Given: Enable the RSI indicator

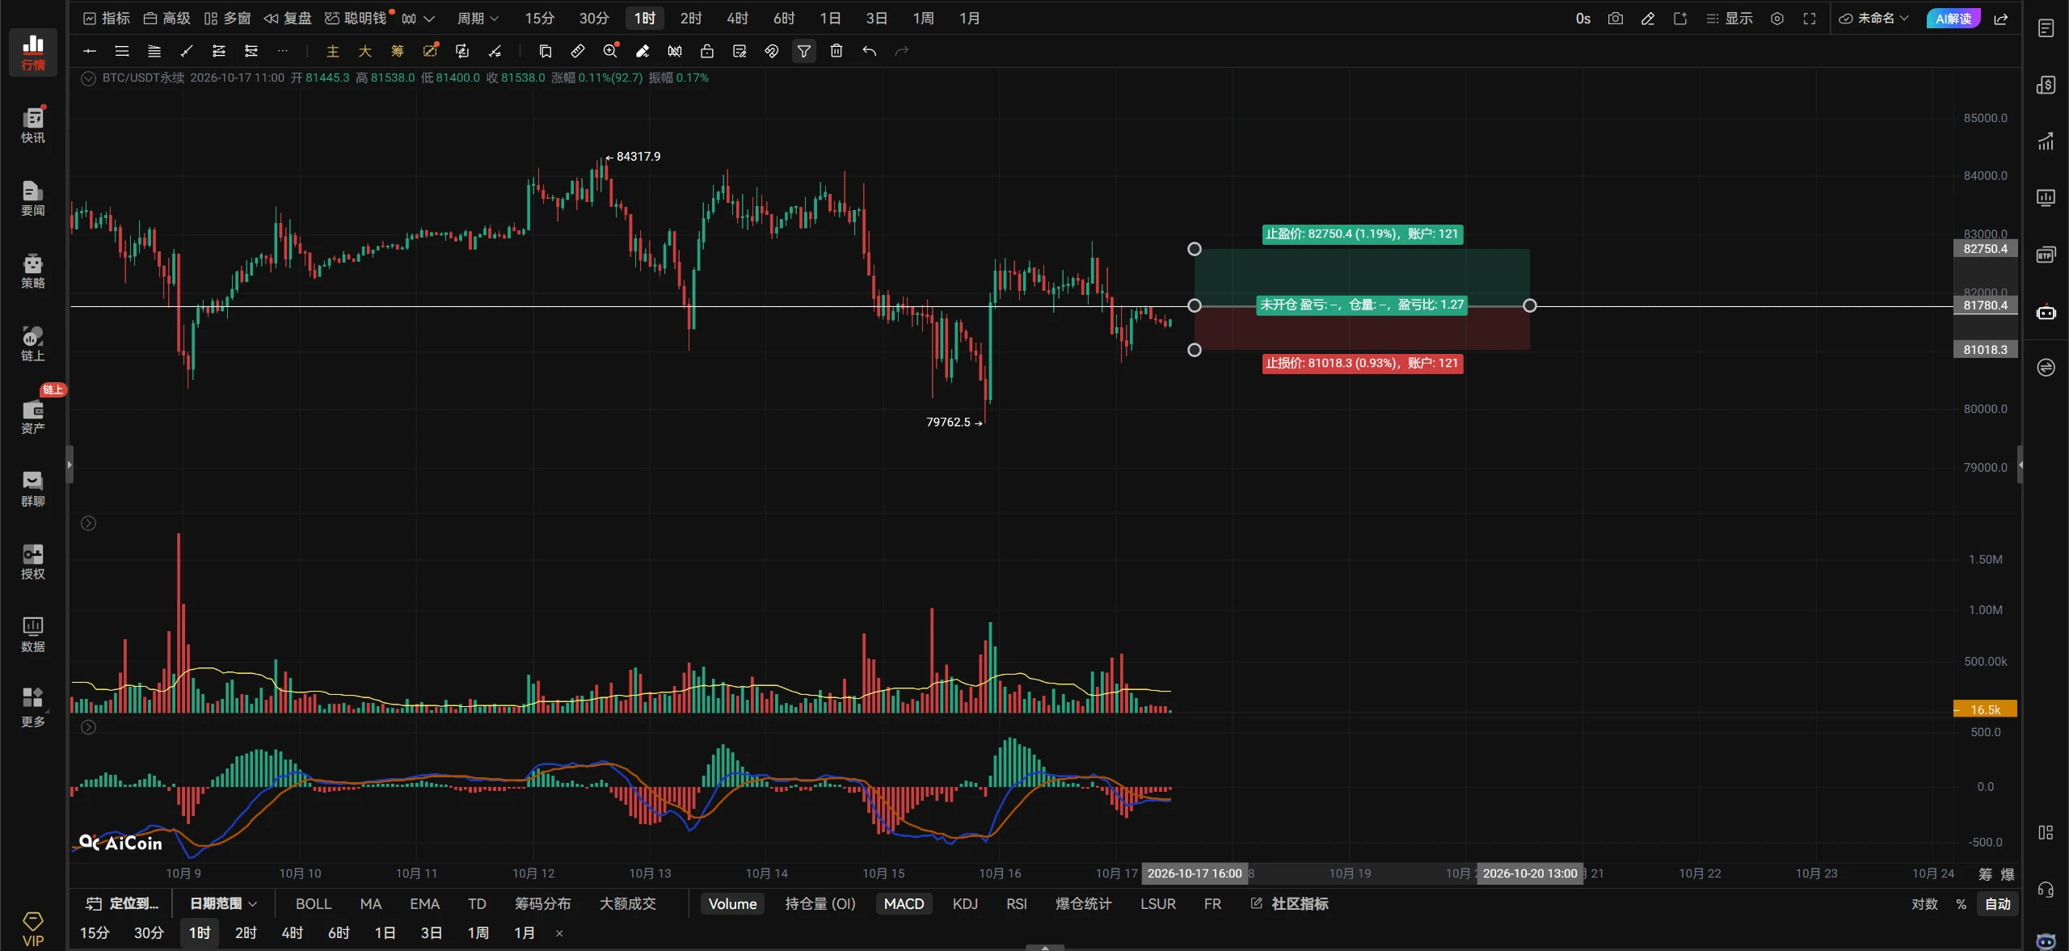Looking at the screenshot, I should [x=1017, y=903].
